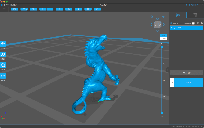Open the hamburger main menu
The image size is (204, 128).
(4, 9)
